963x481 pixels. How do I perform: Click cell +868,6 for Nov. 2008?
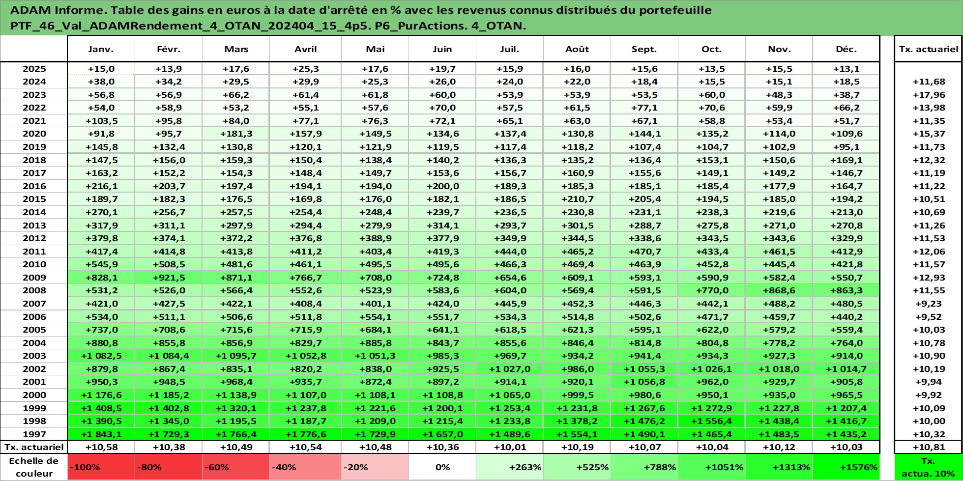pos(779,290)
